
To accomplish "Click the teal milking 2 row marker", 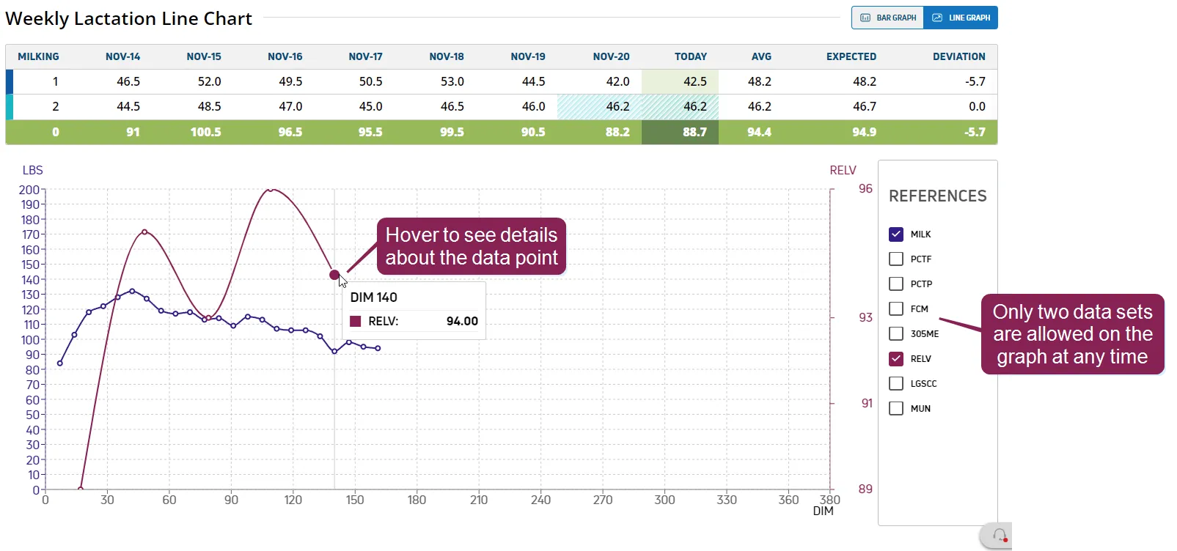I will pos(10,107).
